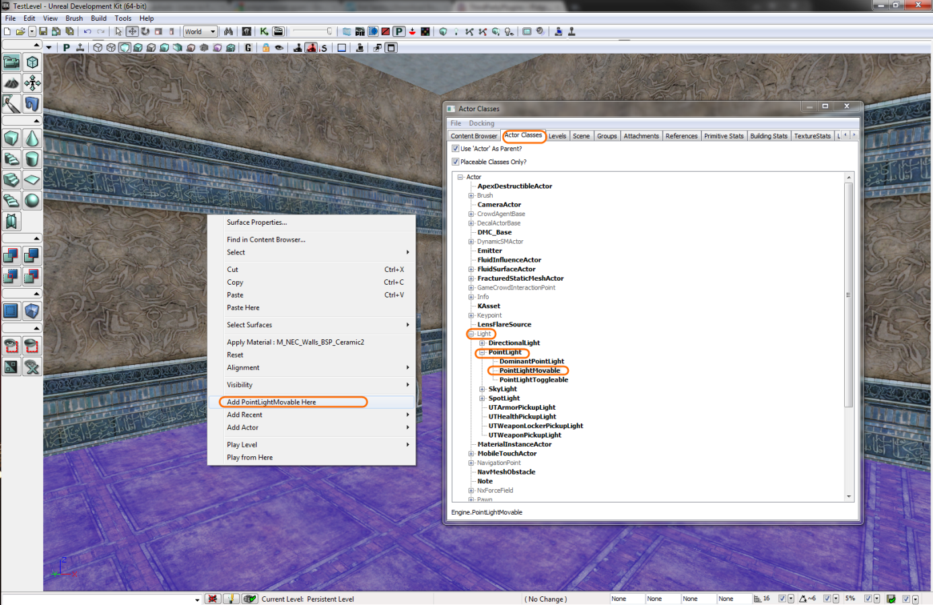Expand the SkyLight tree node
Screen dimensions: 933x605
pyautogui.click(x=482, y=389)
